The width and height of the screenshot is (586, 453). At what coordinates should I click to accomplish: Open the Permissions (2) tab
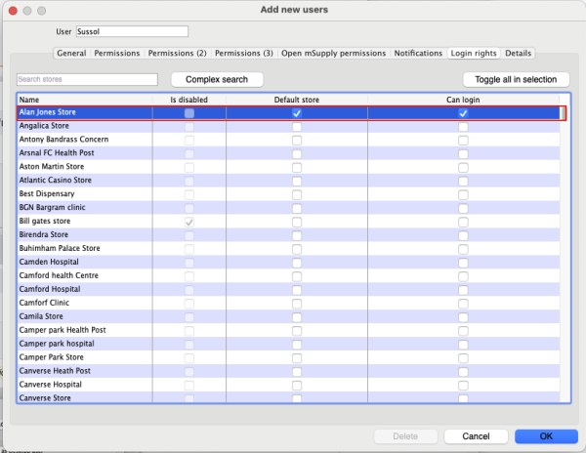[177, 53]
